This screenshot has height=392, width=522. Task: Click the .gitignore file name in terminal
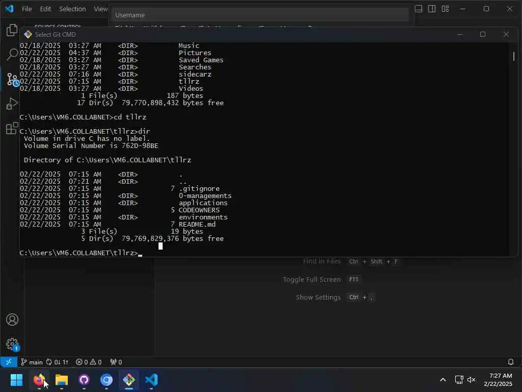pos(199,189)
